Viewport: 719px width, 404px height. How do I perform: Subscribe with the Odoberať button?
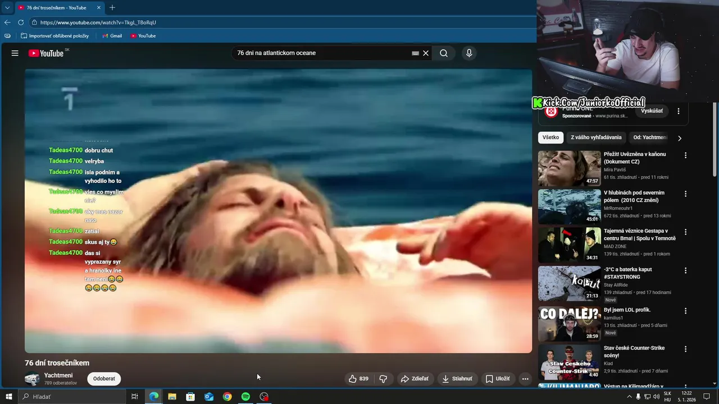tap(104, 379)
